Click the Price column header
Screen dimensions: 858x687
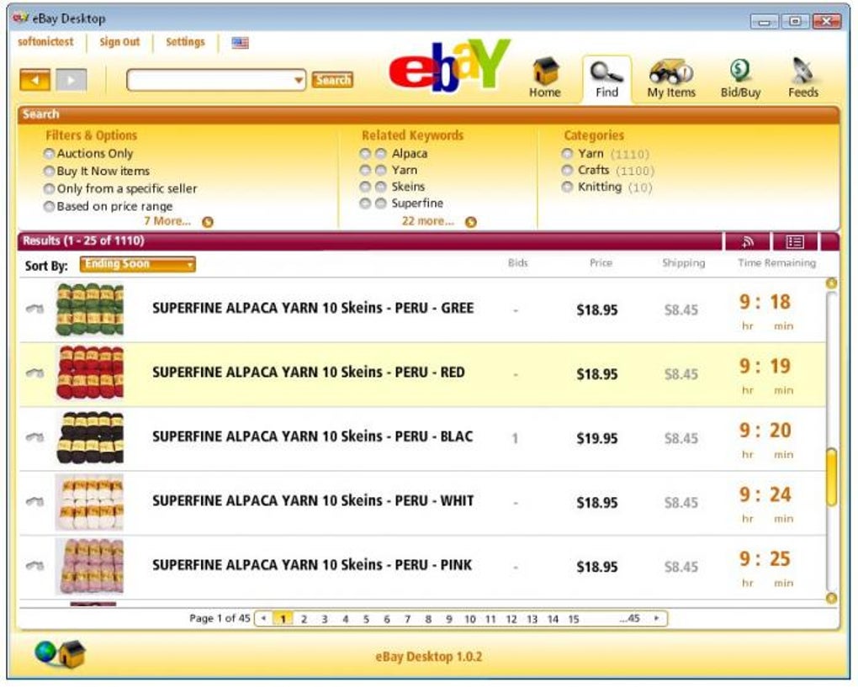tap(601, 263)
